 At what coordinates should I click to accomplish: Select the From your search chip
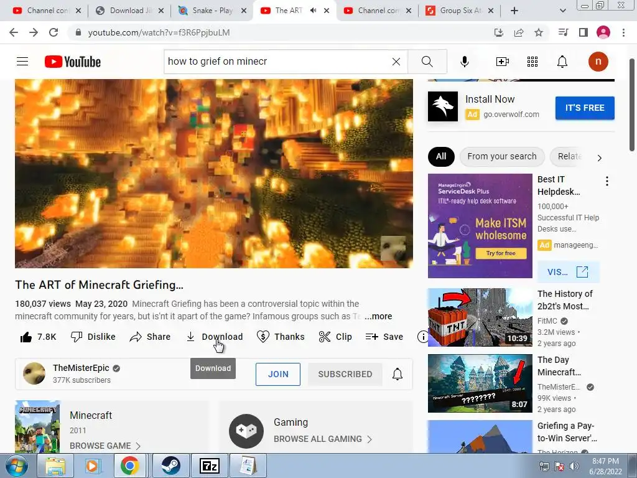click(x=502, y=156)
